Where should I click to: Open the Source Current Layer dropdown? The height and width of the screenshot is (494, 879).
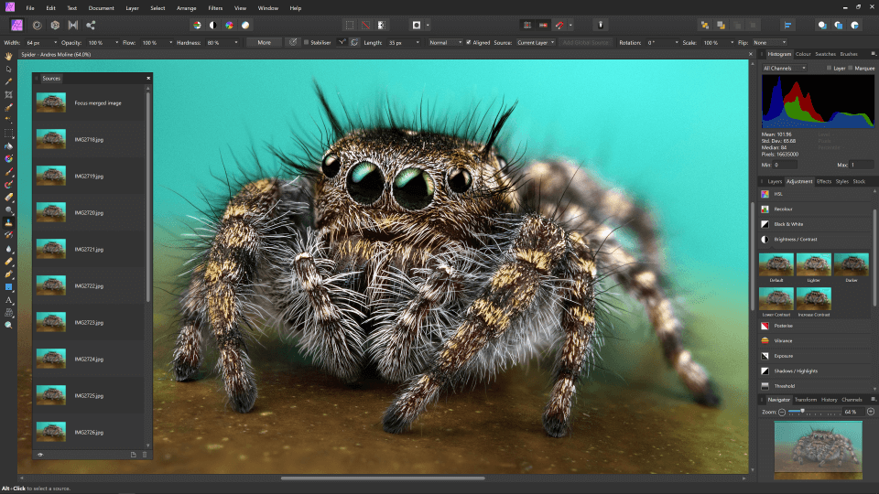point(536,43)
